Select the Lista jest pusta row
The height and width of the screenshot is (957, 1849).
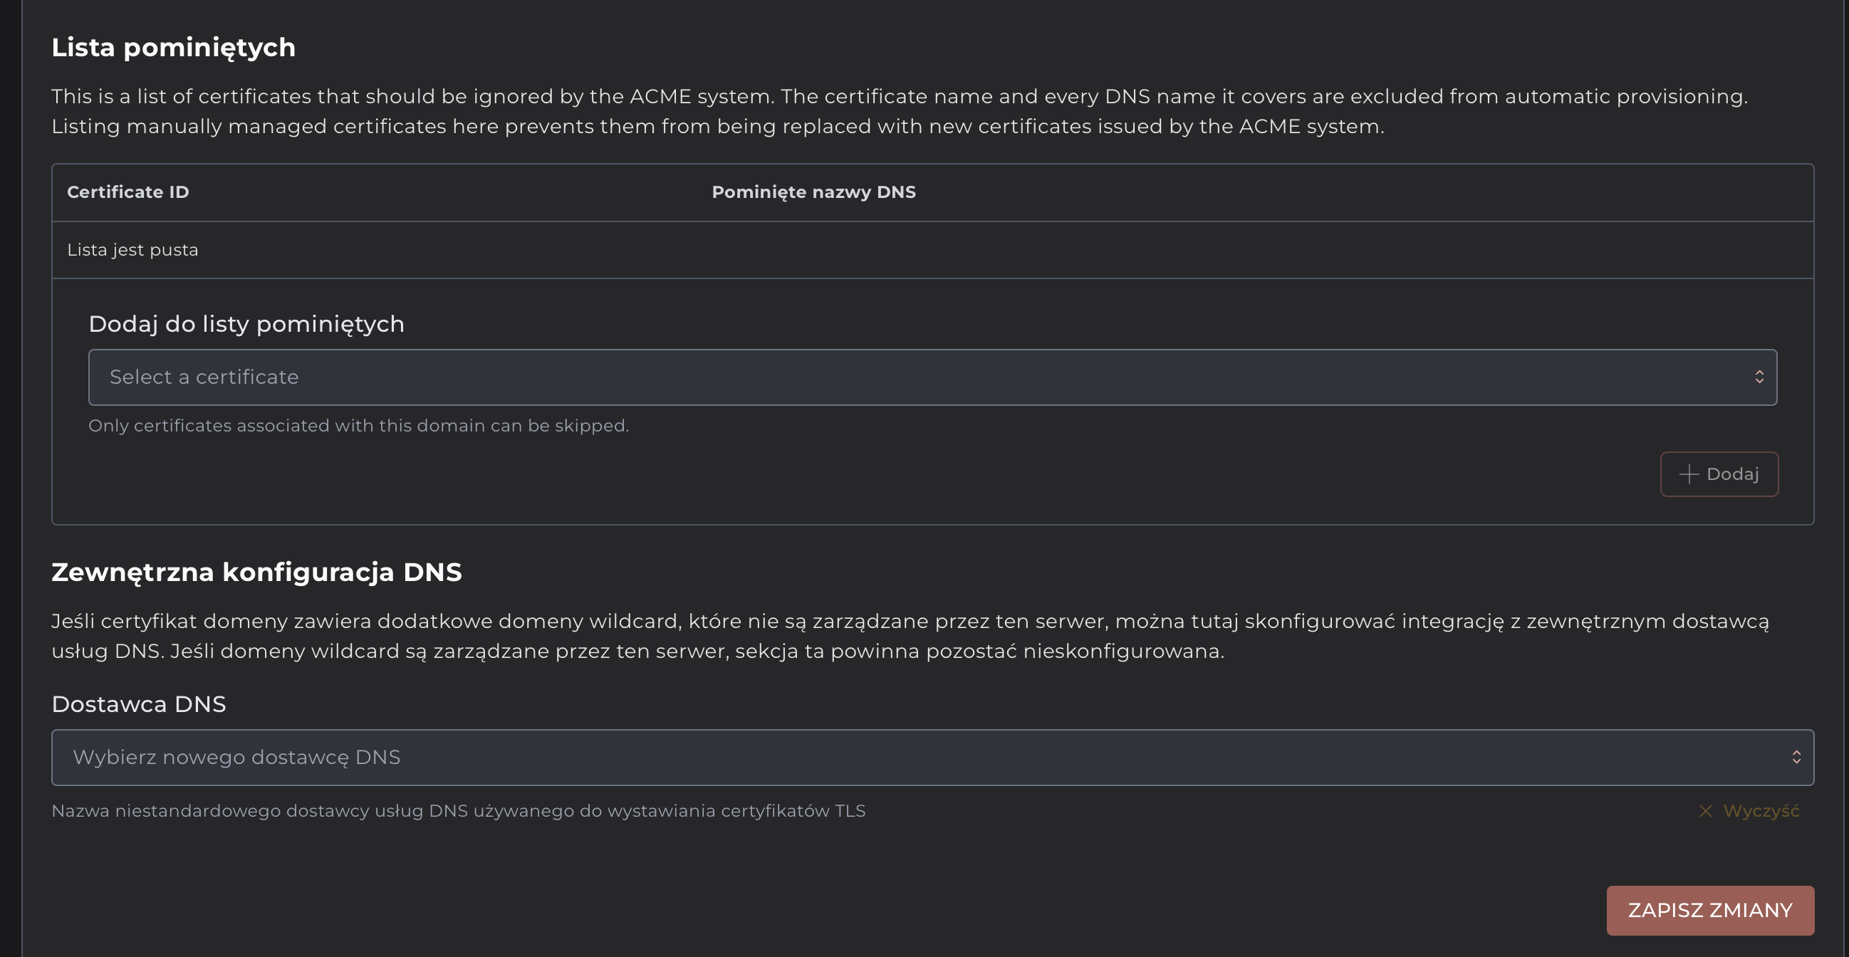[x=932, y=250]
